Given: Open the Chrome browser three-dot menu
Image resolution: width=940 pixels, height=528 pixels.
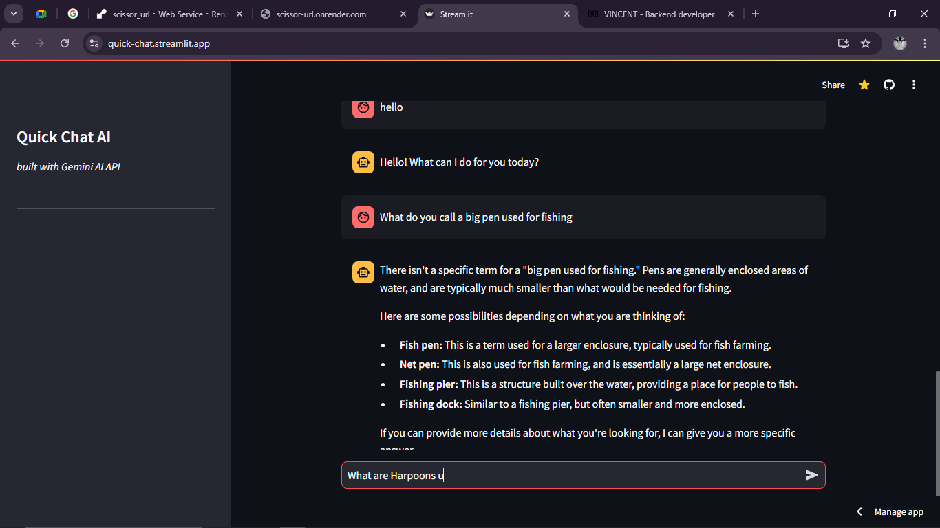Looking at the screenshot, I should click(x=926, y=43).
